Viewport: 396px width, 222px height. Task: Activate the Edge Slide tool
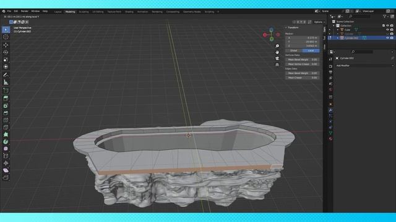coord(6,156)
